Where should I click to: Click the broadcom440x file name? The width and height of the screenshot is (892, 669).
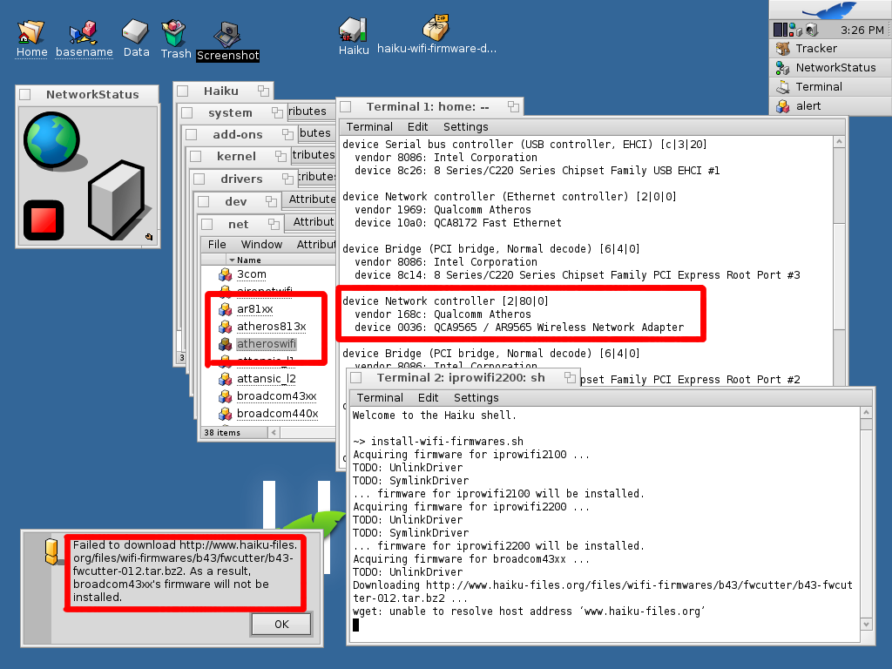point(278,414)
